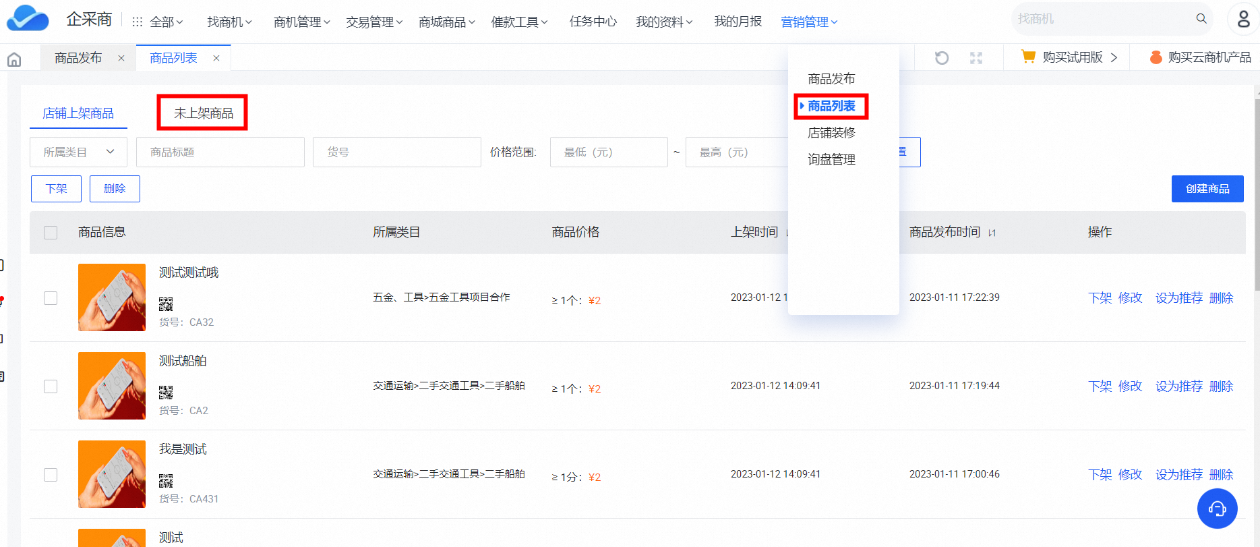Click the QR code icon for 测试测试哦
The height and width of the screenshot is (547, 1260).
pyautogui.click(x=166, y=304)
